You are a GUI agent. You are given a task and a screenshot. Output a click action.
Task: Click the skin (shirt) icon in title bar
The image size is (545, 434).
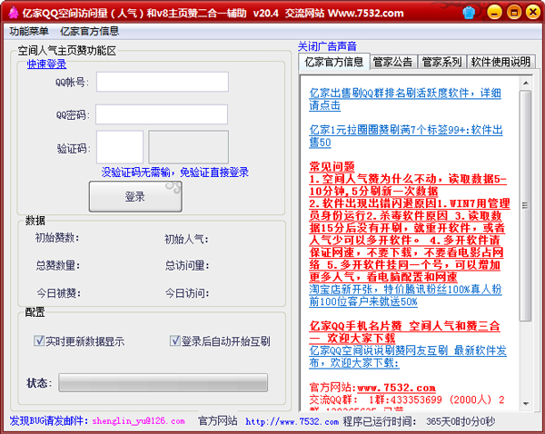coord(468,13)
